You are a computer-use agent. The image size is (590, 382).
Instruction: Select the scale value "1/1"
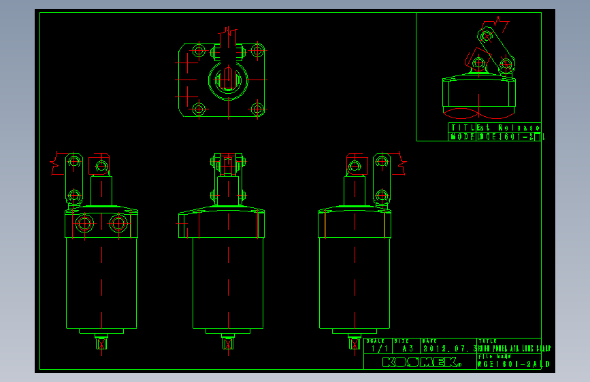pyautogui.click(x=379, y=349)
